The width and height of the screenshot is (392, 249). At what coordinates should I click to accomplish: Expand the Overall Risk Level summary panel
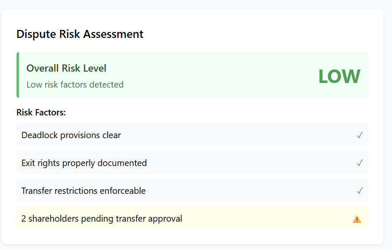pyautogui.click(x=192, y=75)
